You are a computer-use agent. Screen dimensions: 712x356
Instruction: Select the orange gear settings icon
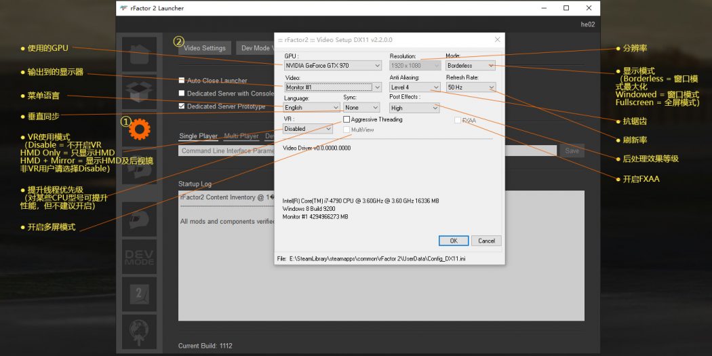(x=139, y=130)
